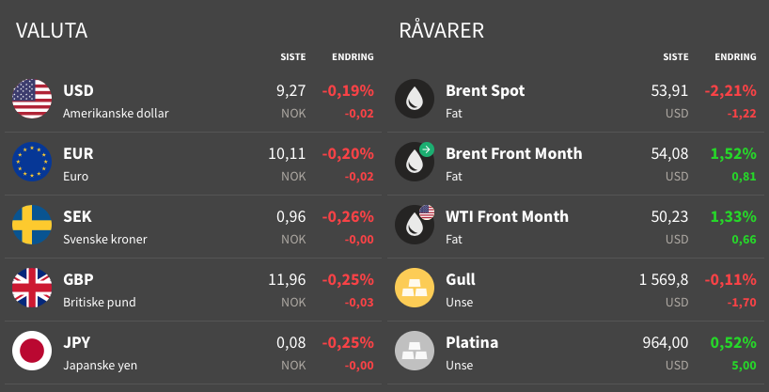Click the RÅVARER section heading
Viewport: 769px width, 392px height.
[x=442, y=30]
